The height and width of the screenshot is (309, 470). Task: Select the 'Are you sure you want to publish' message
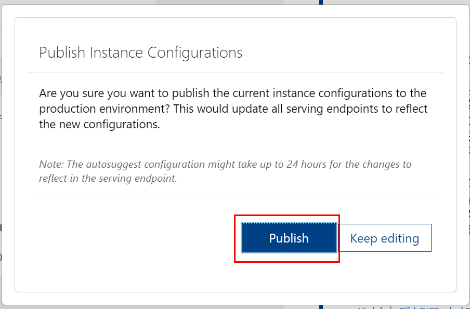tap(233, 109)
